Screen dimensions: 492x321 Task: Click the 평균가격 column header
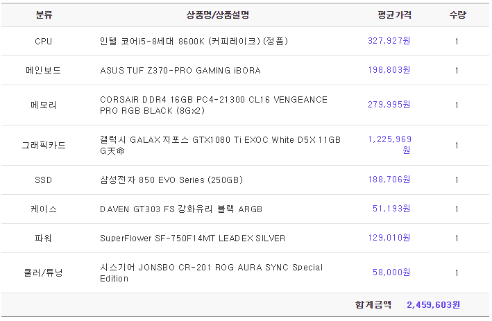(394, 15)
